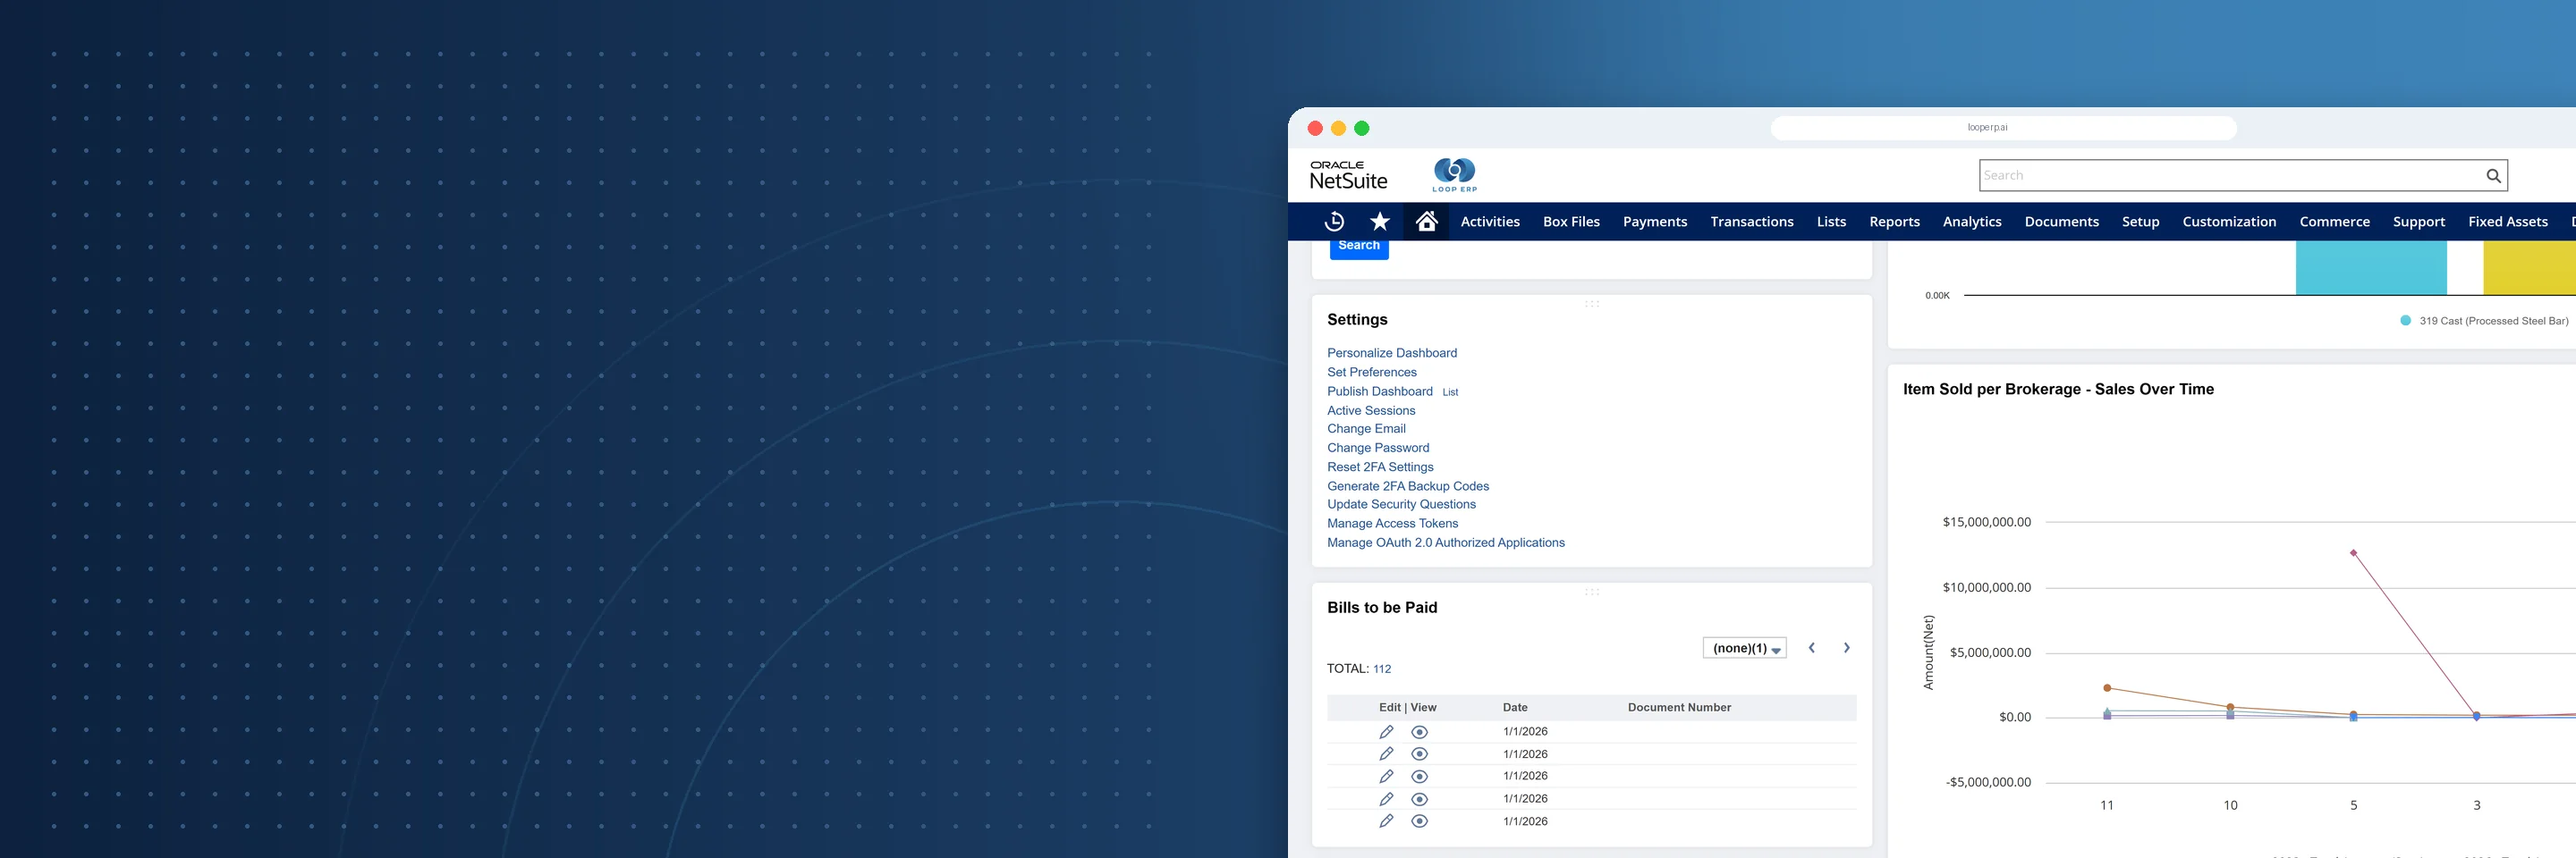Open the Documents menu
The image size is (2576, 858).
(2062, 222)
